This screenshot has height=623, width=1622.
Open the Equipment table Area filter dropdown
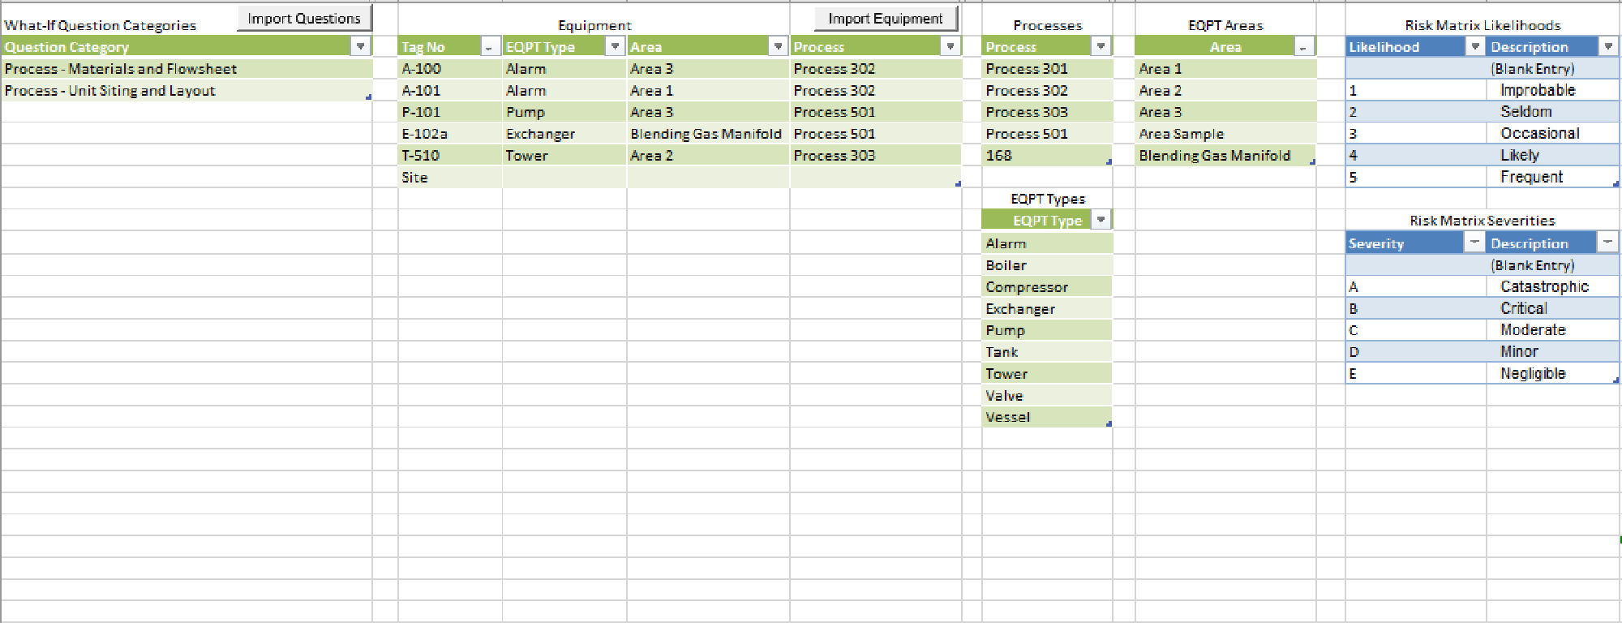click(778, 46)
